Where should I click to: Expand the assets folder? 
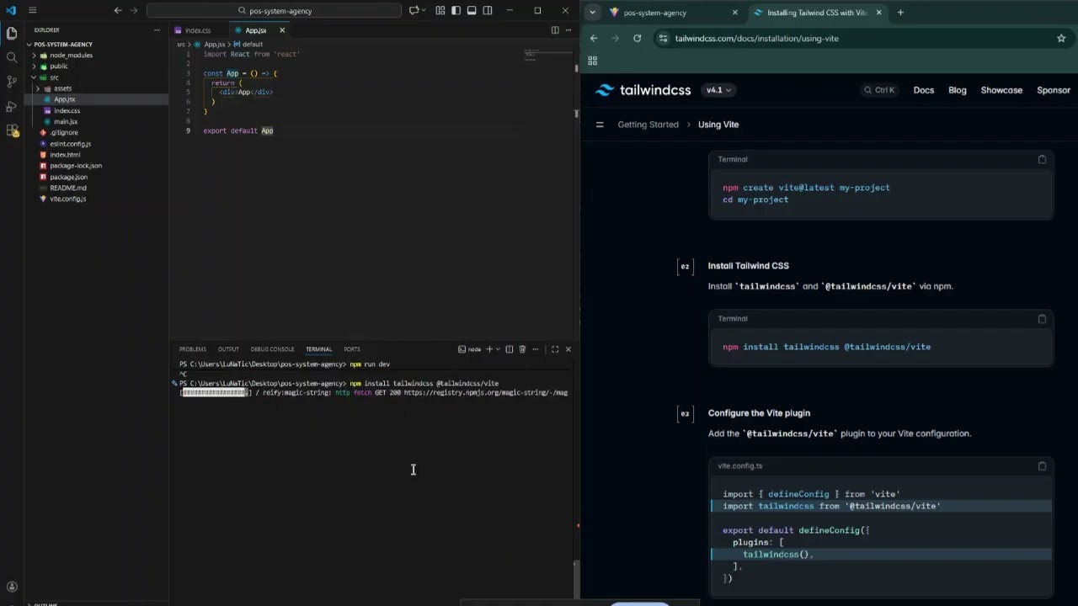click(x=62, y=88)
